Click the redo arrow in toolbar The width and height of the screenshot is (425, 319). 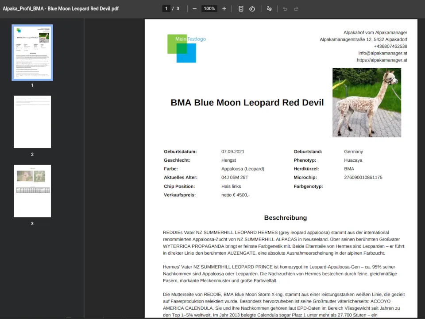296,9
